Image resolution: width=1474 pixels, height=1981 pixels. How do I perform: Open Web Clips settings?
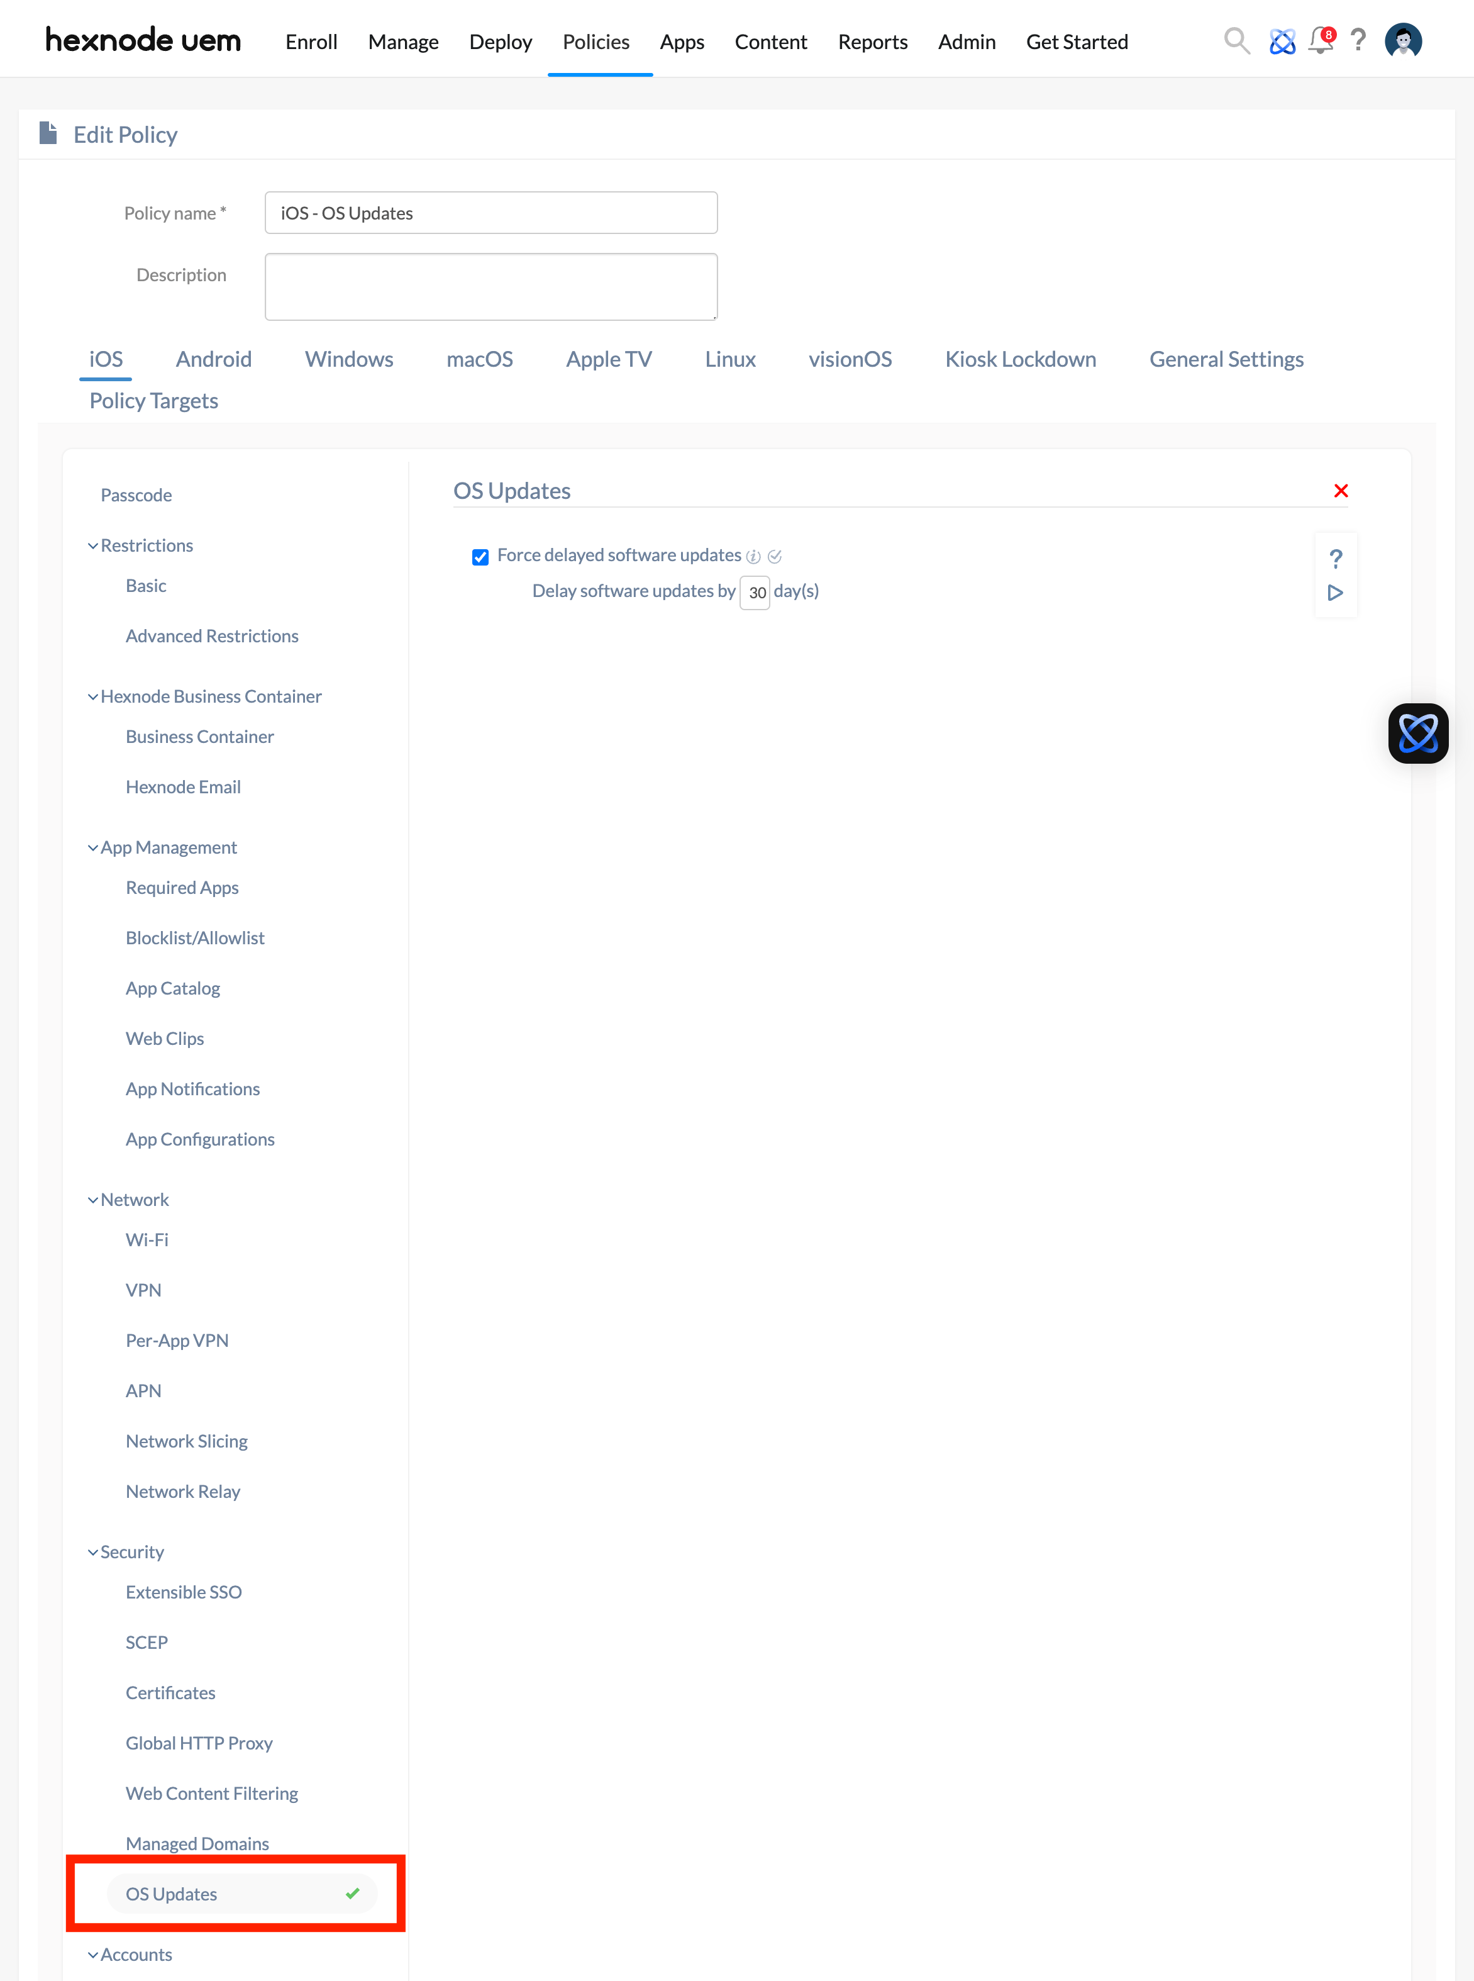[164, 1039]
